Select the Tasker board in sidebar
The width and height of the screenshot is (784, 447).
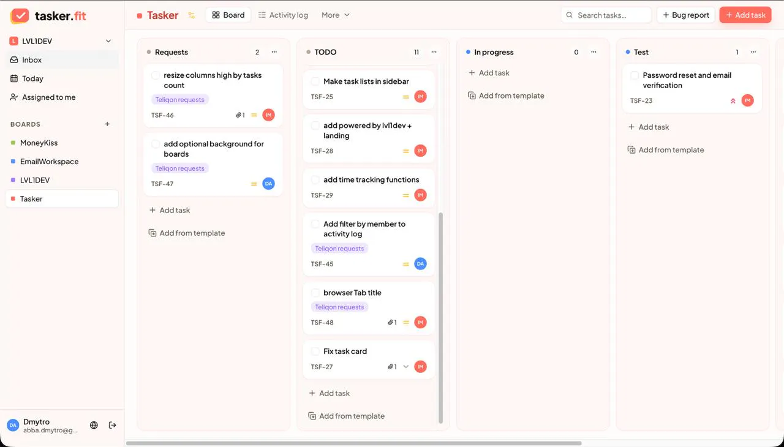[62, 198]
